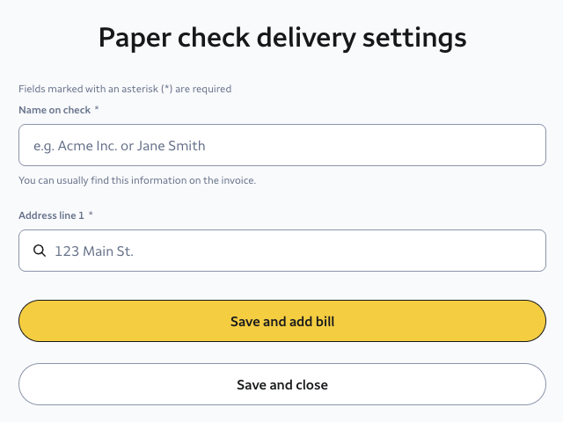Click the "Address line 1" field label

pyautogui.click(x=52, y=215)
